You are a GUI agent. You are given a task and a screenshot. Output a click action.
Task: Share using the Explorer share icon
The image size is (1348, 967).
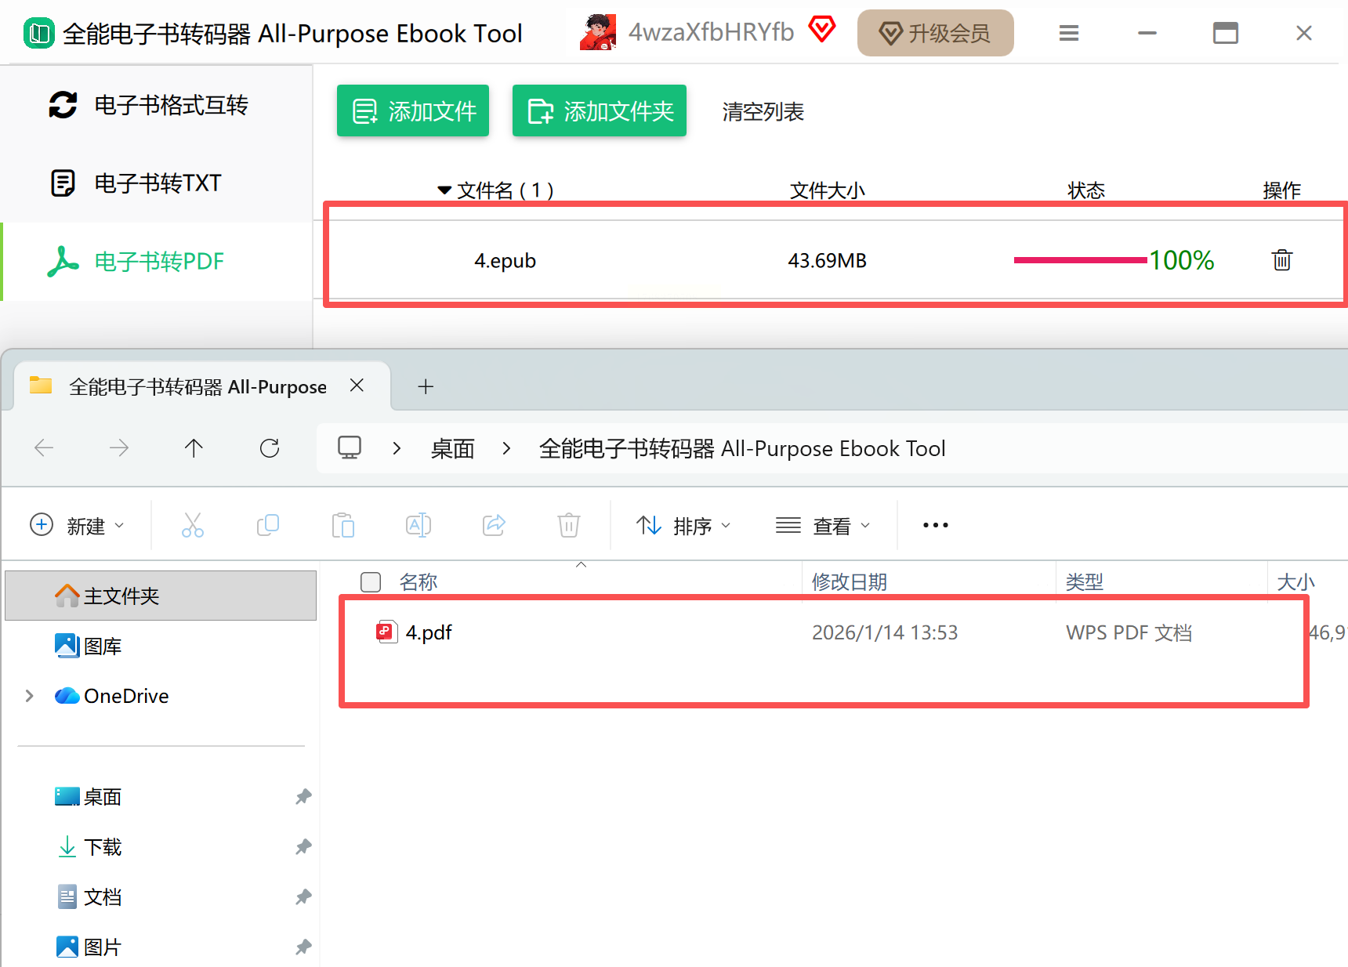click(x=494, y=525)
